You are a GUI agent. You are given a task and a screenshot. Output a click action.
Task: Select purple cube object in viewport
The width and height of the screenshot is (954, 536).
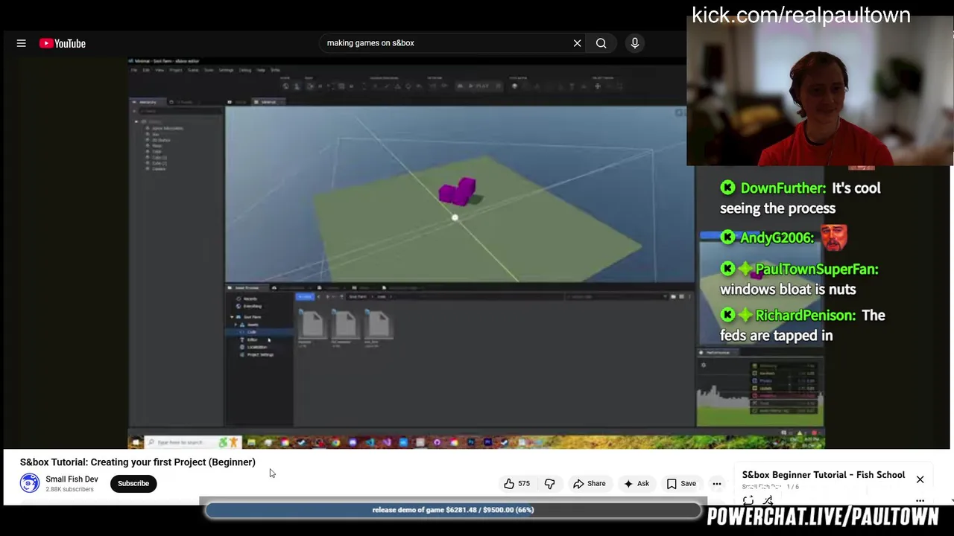tap(458, 191)
